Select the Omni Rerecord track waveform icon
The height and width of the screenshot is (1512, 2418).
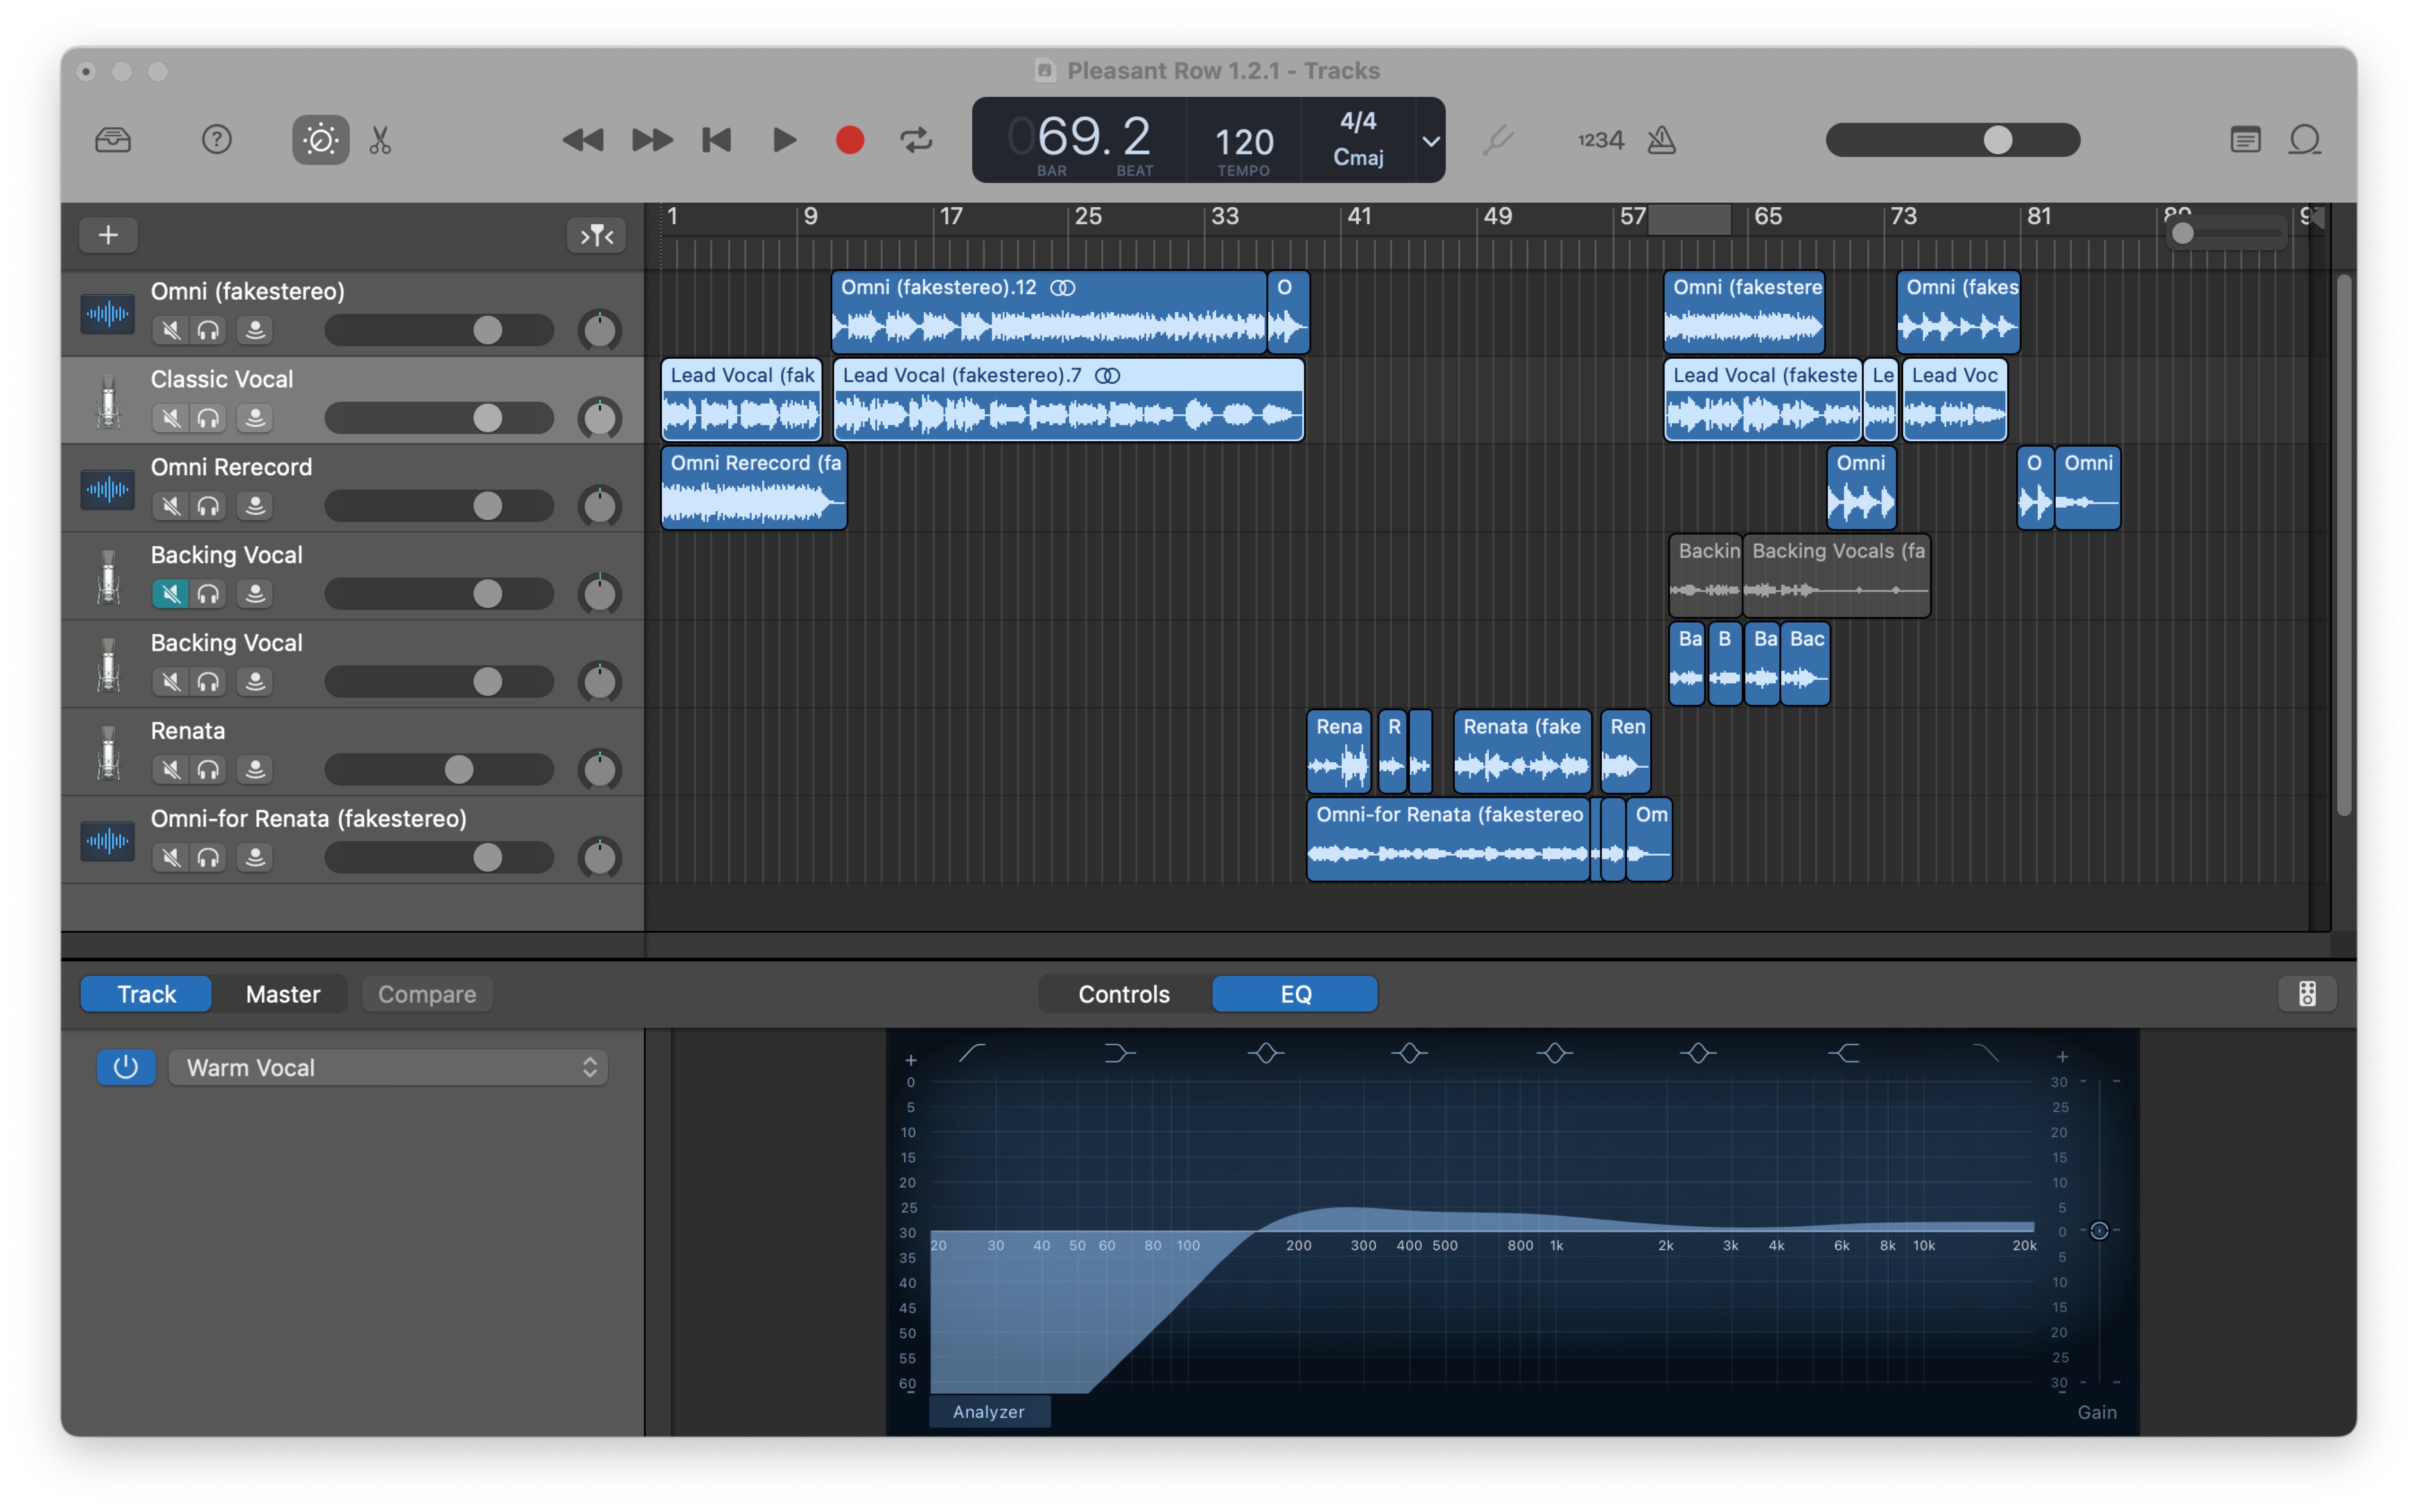point(107,489)
